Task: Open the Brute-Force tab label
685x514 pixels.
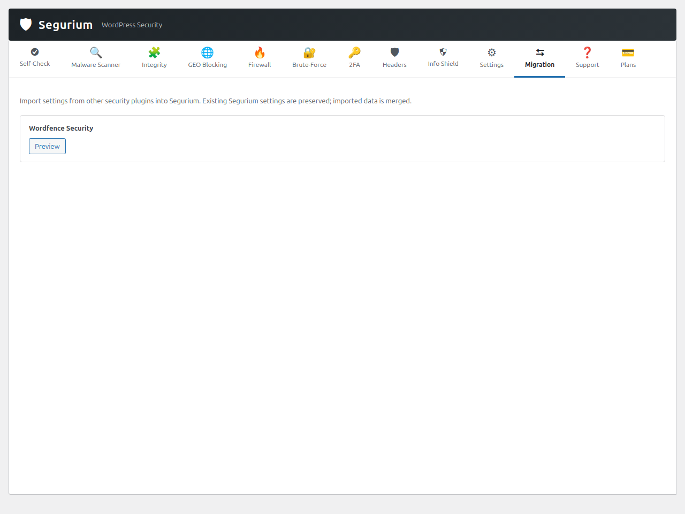Action: pos(309,65)
